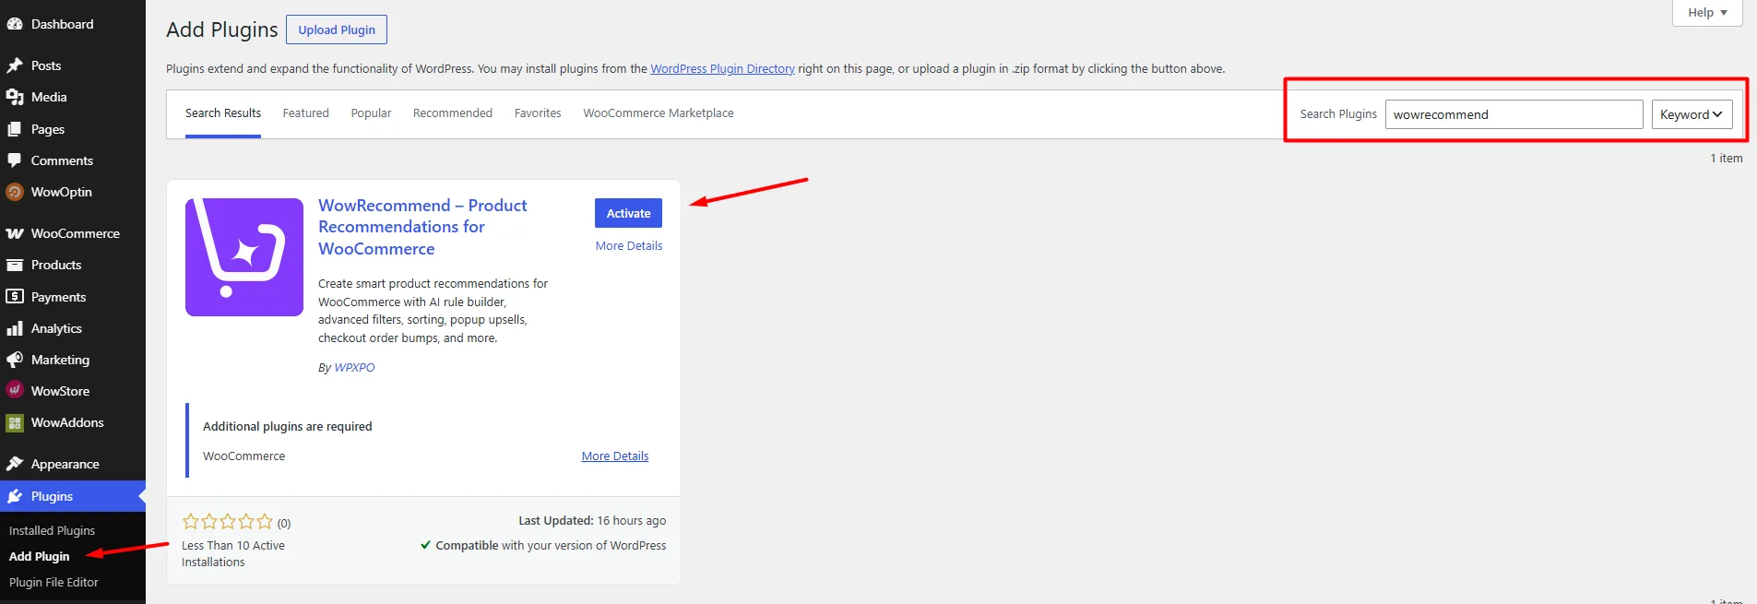Click the 'Add Plugins' page heading
The width and height of the screenshot is (1757, 604).
[221, 30]
